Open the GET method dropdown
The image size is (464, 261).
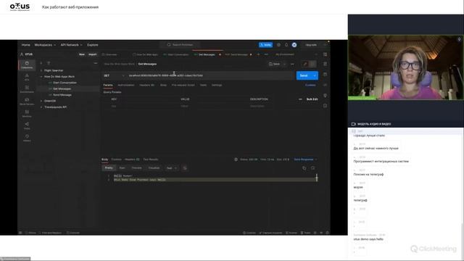(x=114, y=75)
